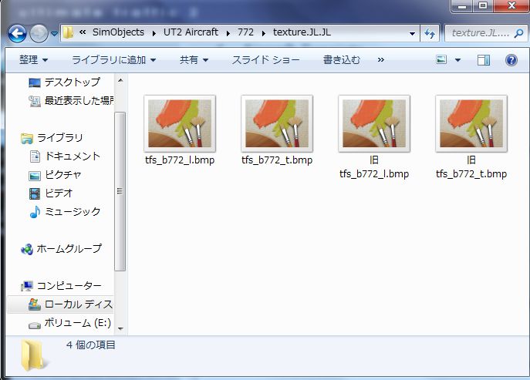Click the navigation pane scrollbar thumb
Viewport: 530px width, 380px height.
tap(120, 191)
